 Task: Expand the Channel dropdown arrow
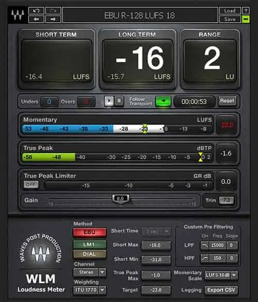coord(102,272)
